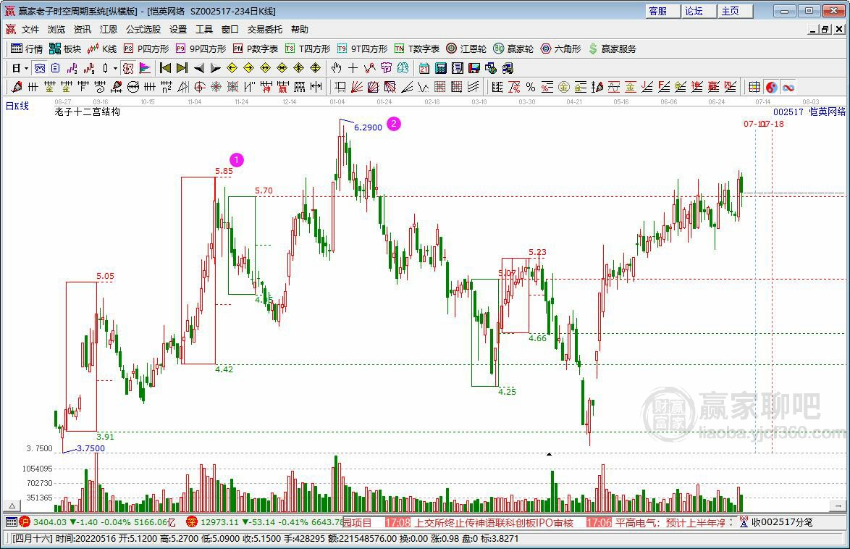850x549 pixels.
Task: Click the gray left-arrow step back icon
Action: tap(199, 68)
